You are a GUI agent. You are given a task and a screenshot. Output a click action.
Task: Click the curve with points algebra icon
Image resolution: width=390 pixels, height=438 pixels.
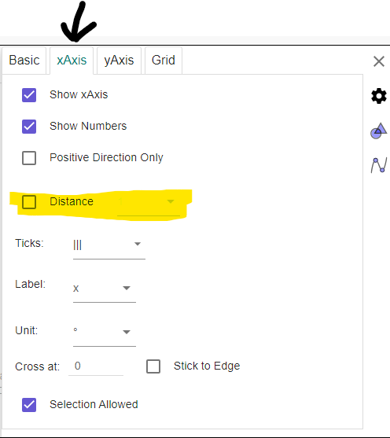pos(379,165)
